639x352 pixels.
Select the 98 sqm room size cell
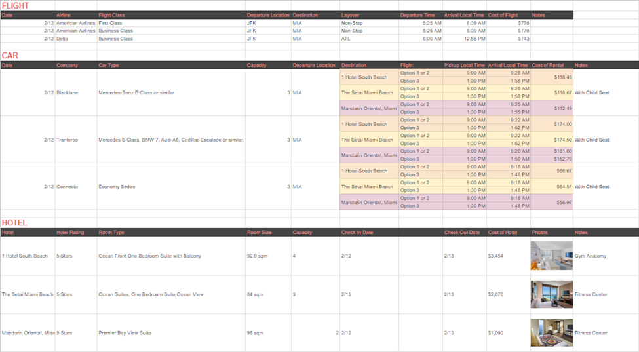268,333
